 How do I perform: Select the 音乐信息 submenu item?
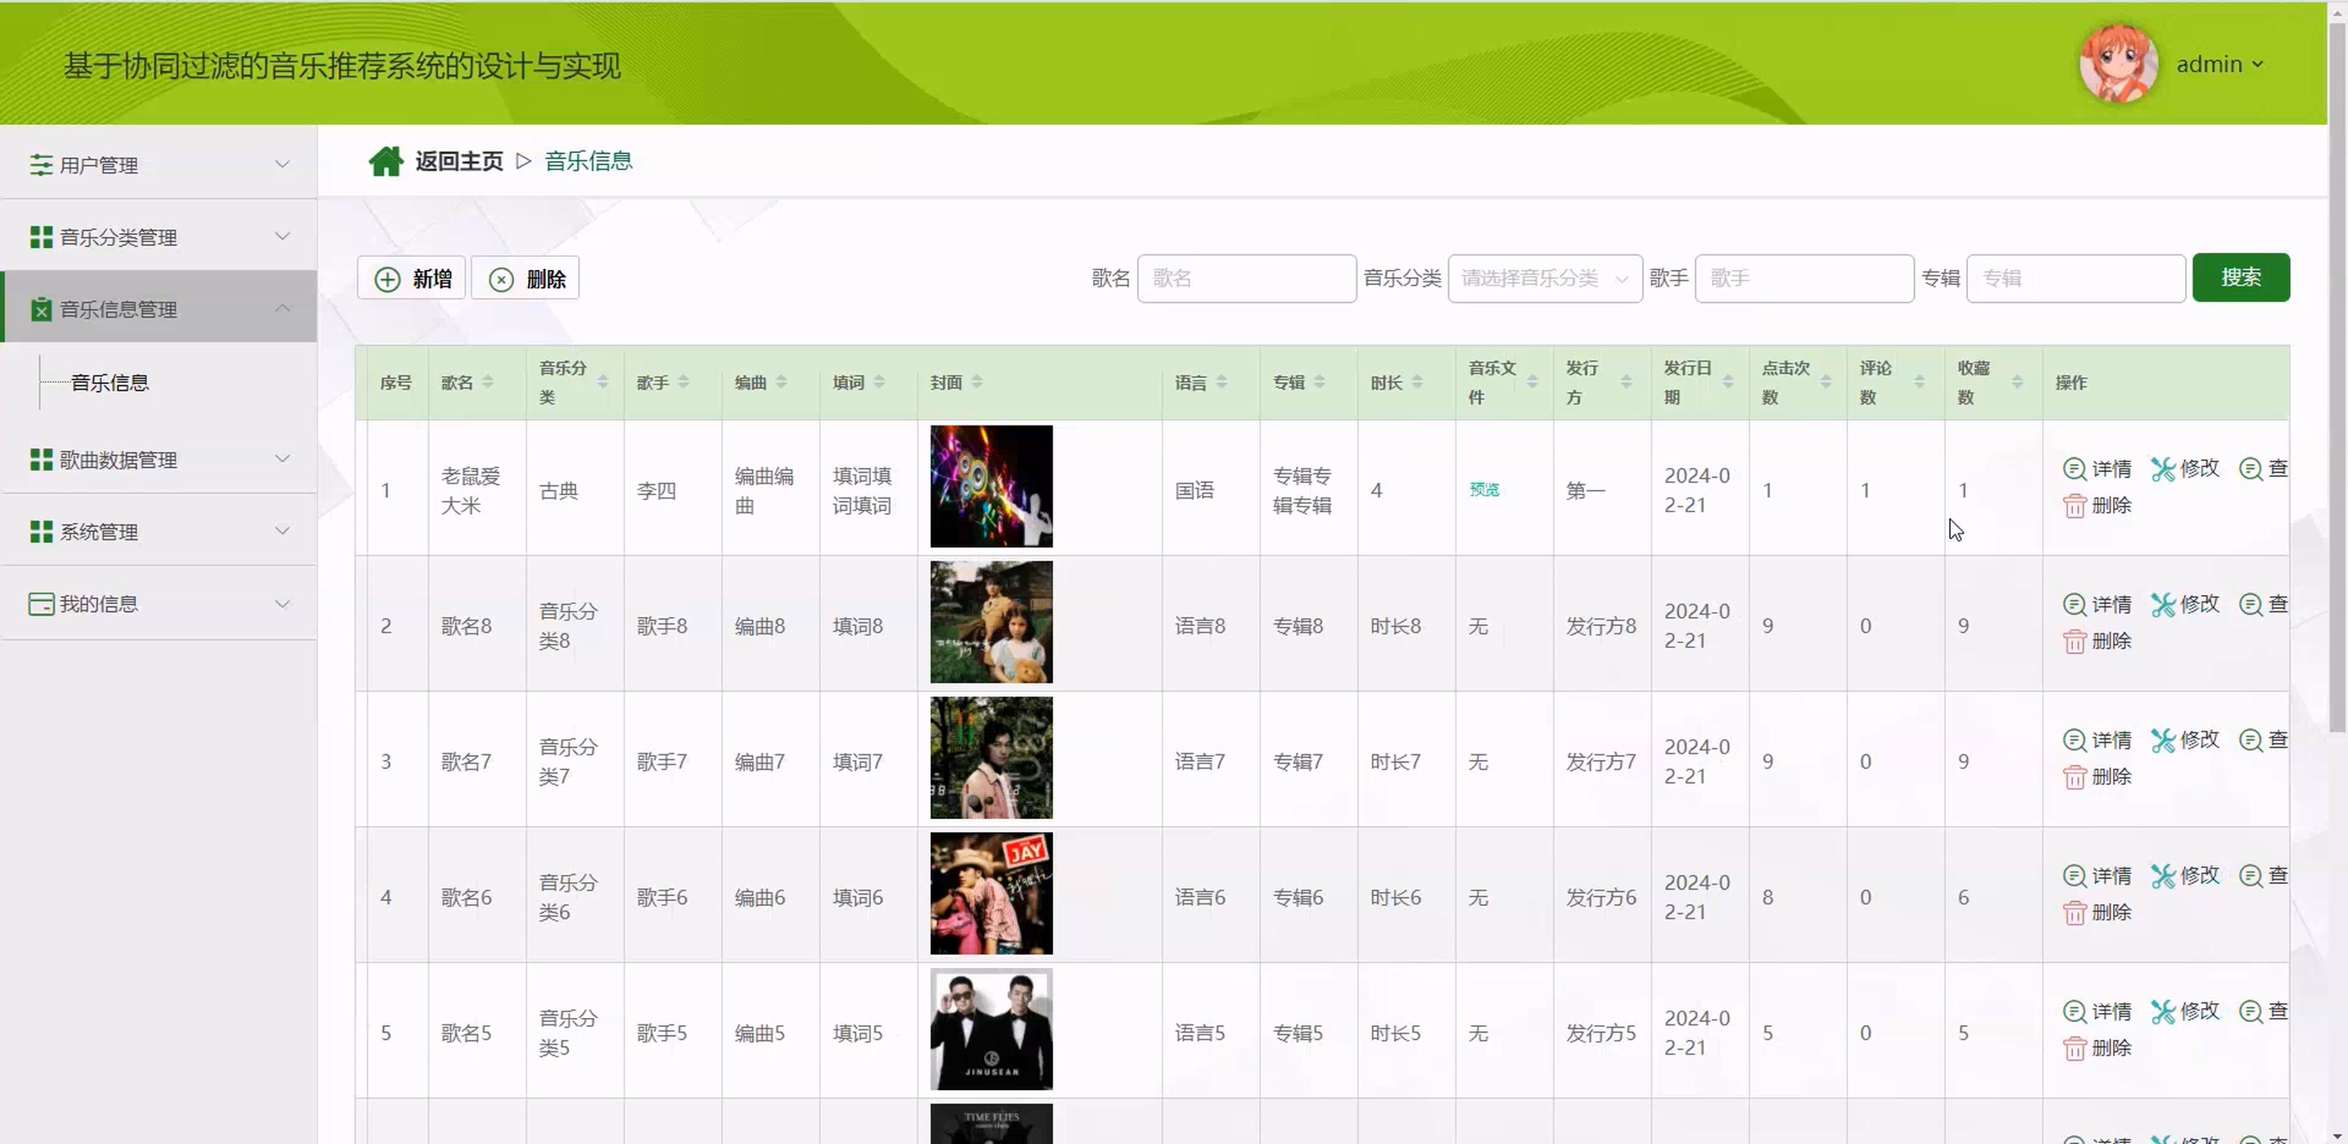pyautogui.click(x=111, y=382)
